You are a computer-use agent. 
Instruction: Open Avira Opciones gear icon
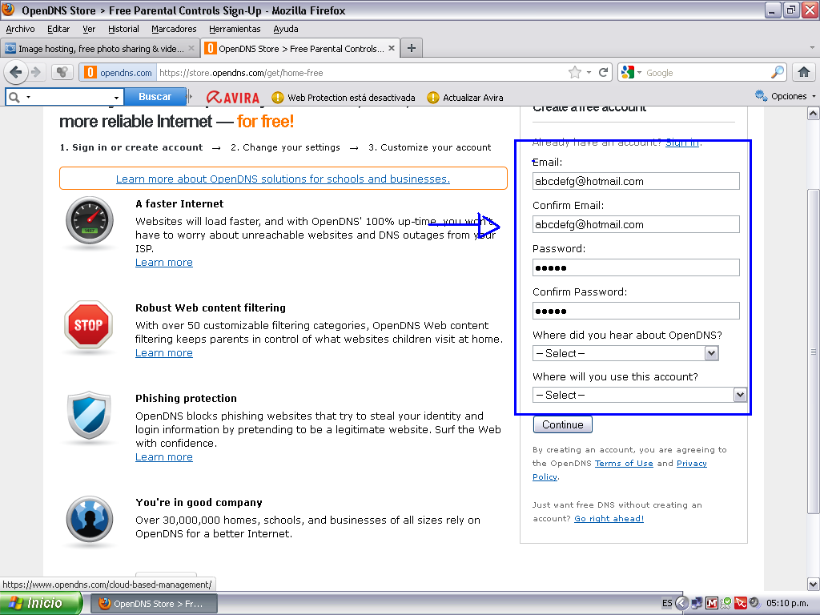762,96
